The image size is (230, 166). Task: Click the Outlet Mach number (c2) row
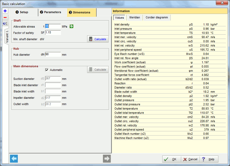click(170, 134)
